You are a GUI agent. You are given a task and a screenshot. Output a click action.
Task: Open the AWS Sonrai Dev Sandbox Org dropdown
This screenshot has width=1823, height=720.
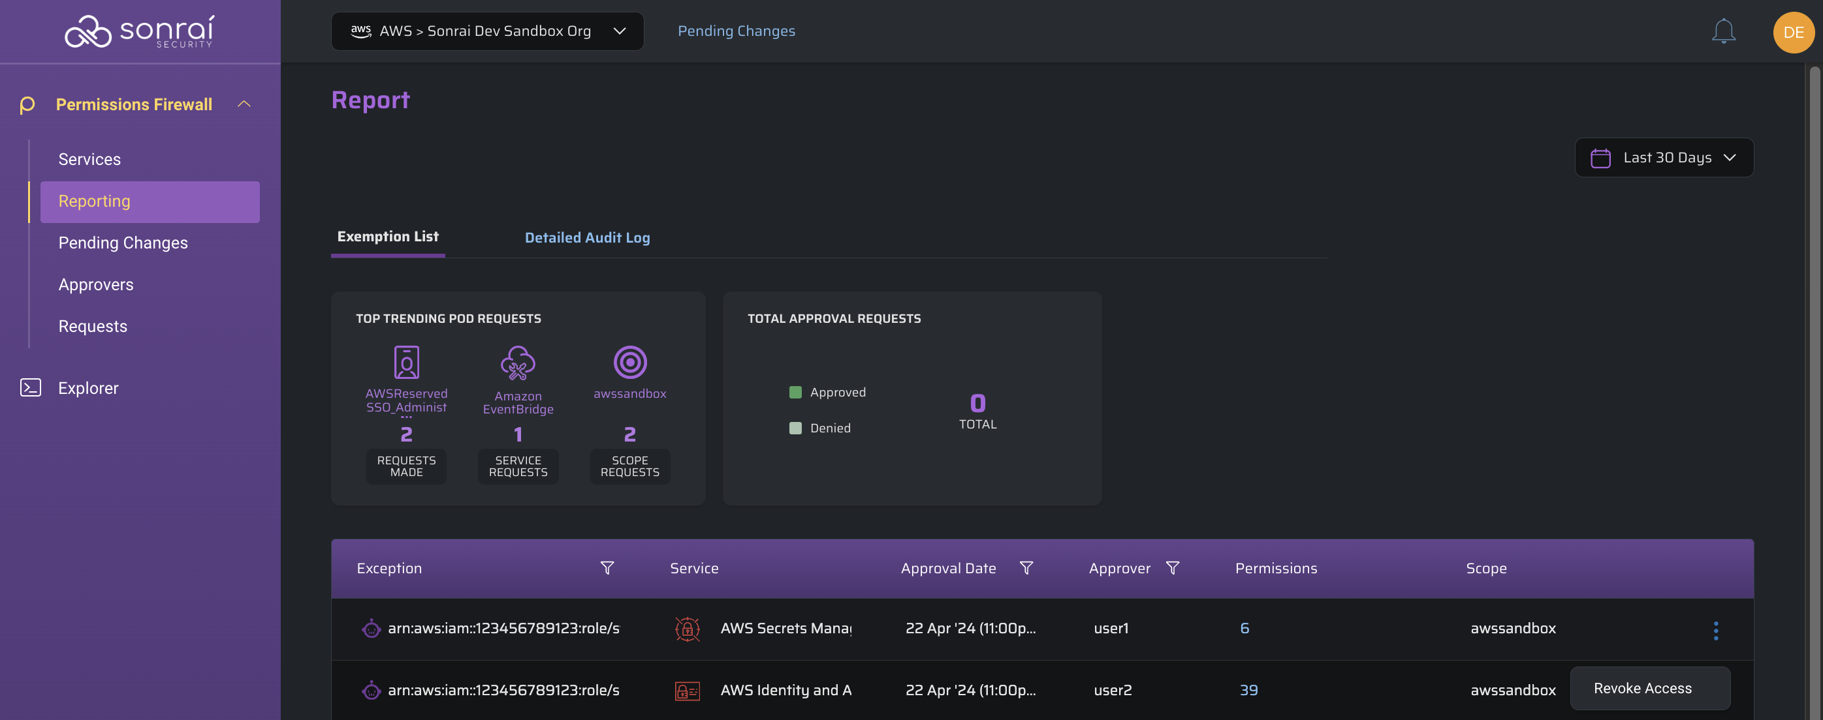[x=487, y=31]
